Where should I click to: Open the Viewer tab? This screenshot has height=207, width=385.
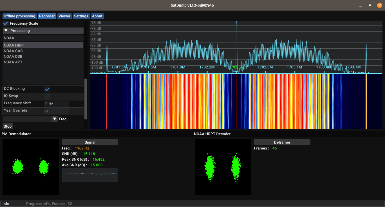click(64, 16)
